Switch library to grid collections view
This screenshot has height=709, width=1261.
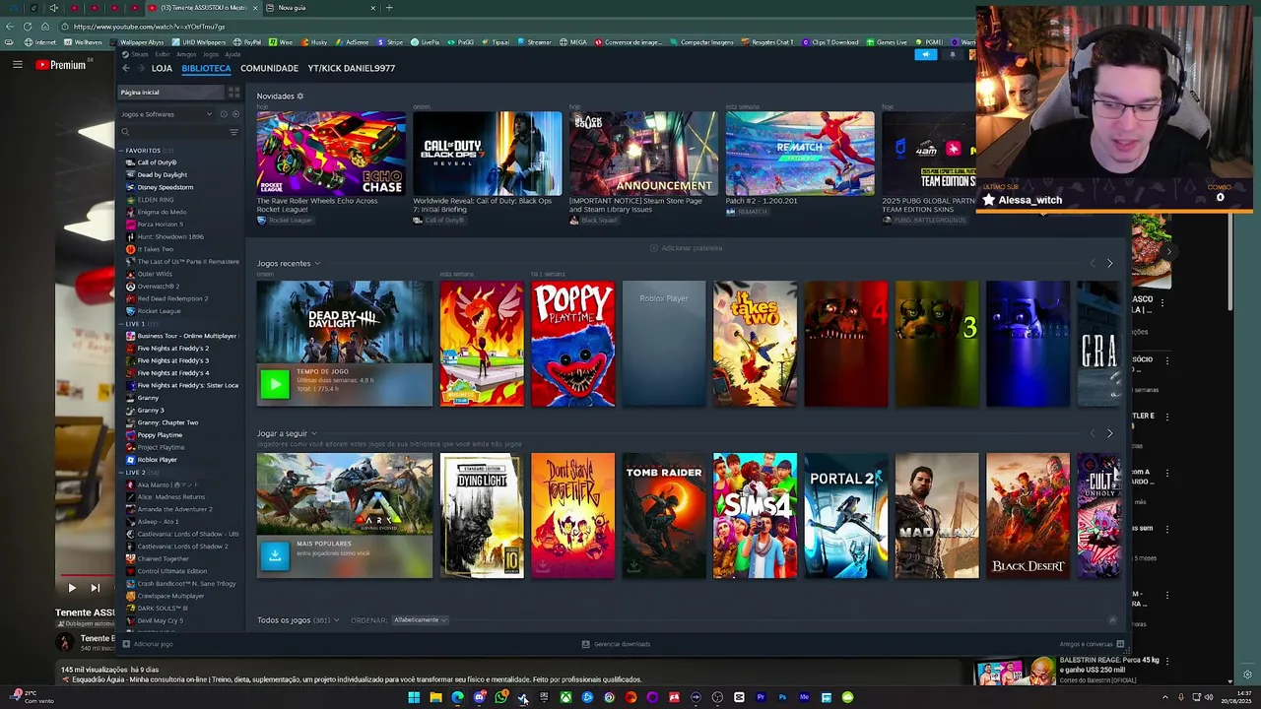tap(233, 93)
